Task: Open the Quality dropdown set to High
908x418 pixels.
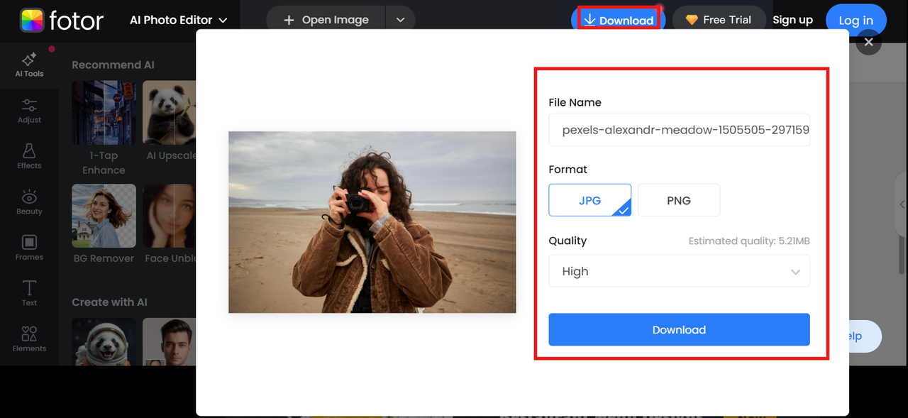Action: click(x=679, y=271)
